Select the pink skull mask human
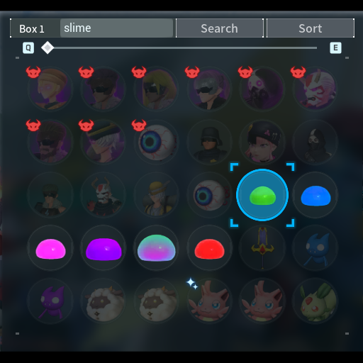 tap(262, 89)
